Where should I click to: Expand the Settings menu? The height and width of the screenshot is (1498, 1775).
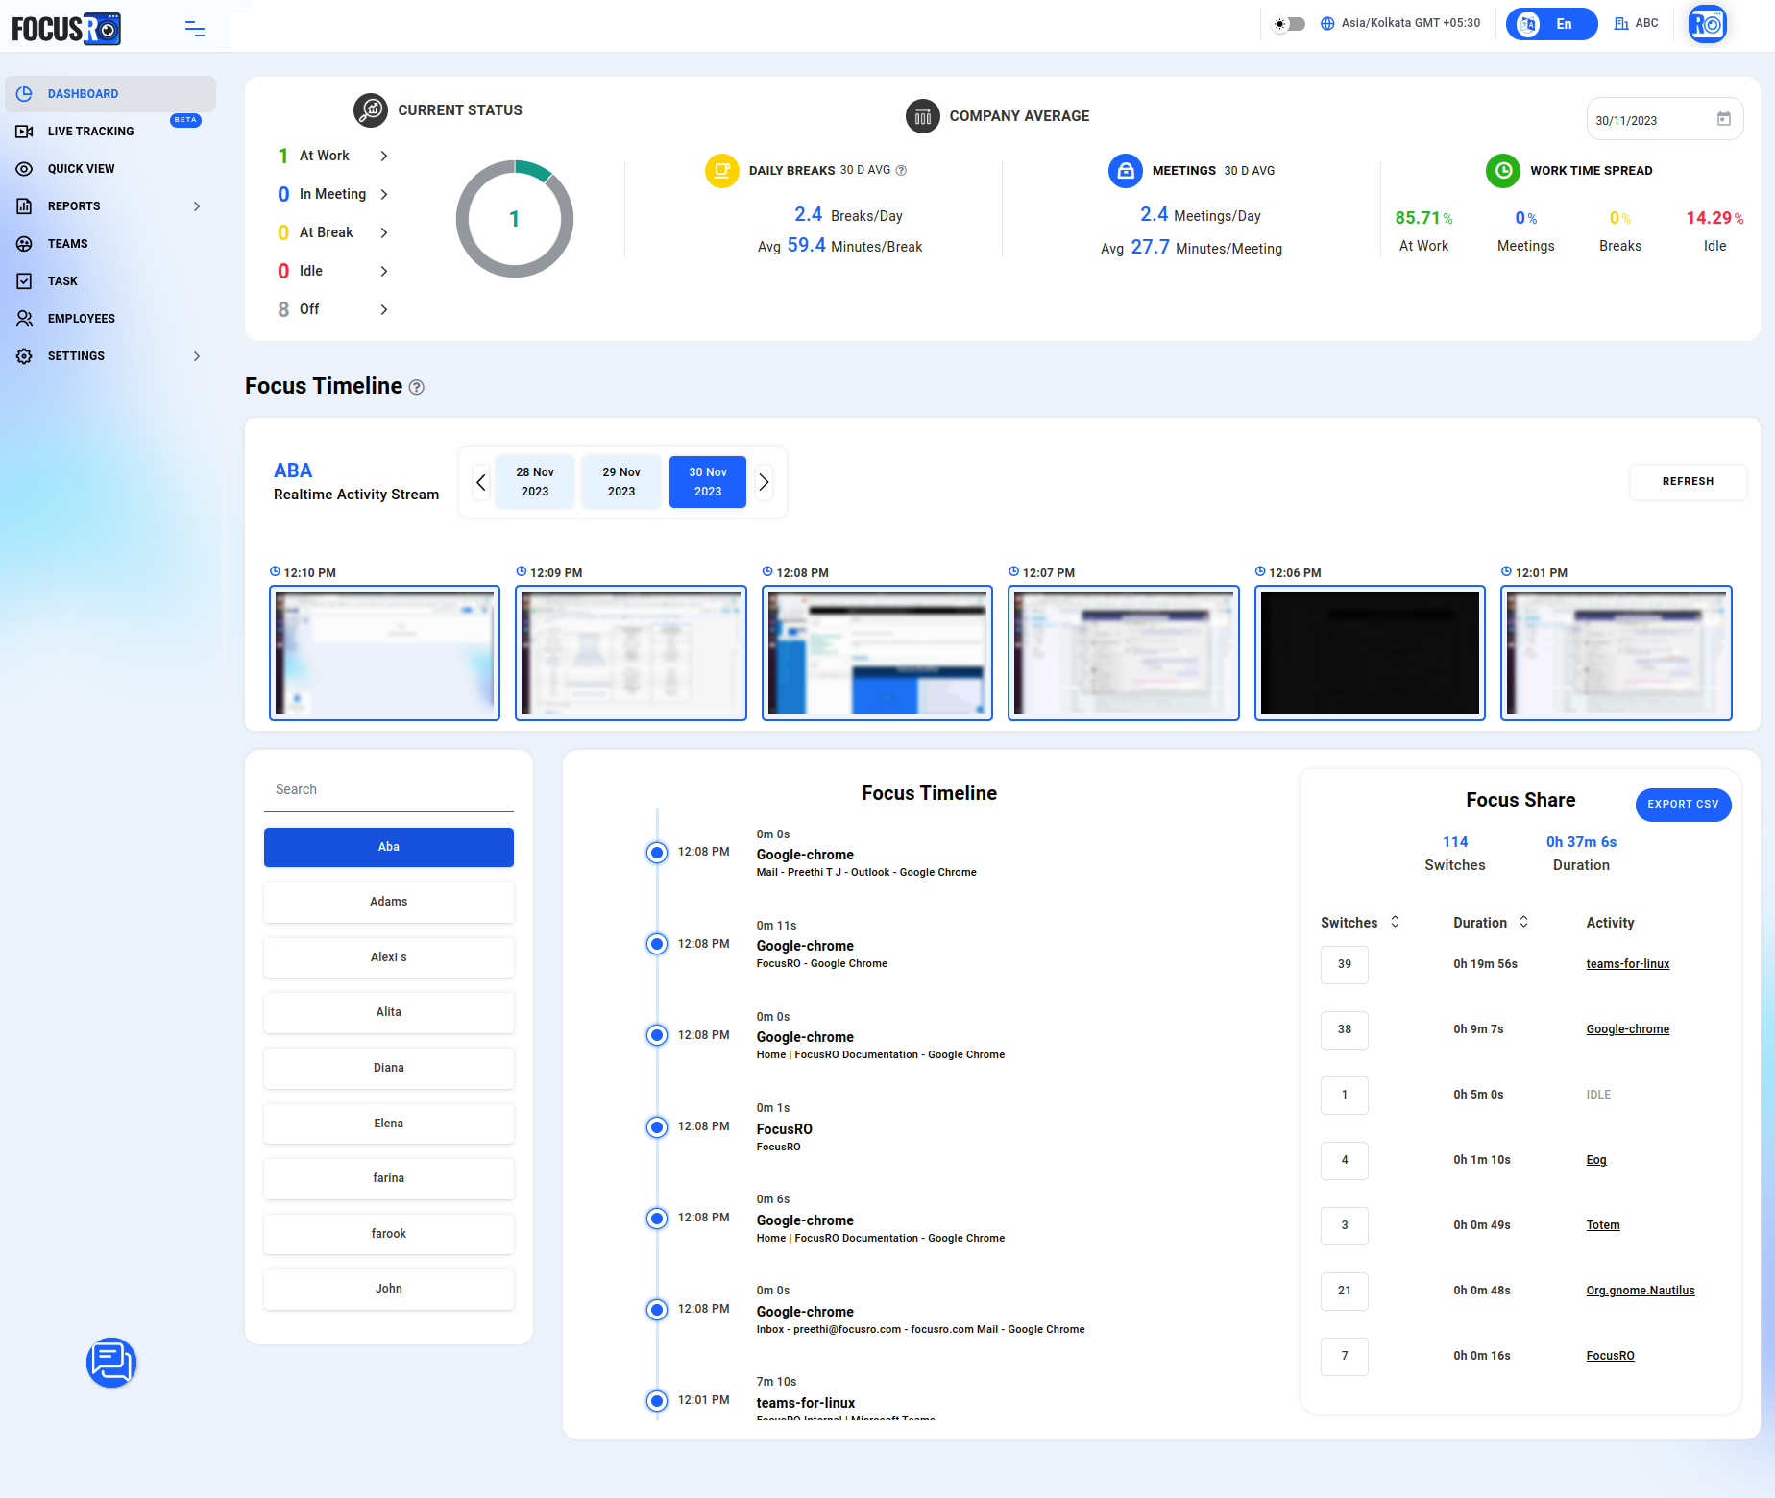196,355
